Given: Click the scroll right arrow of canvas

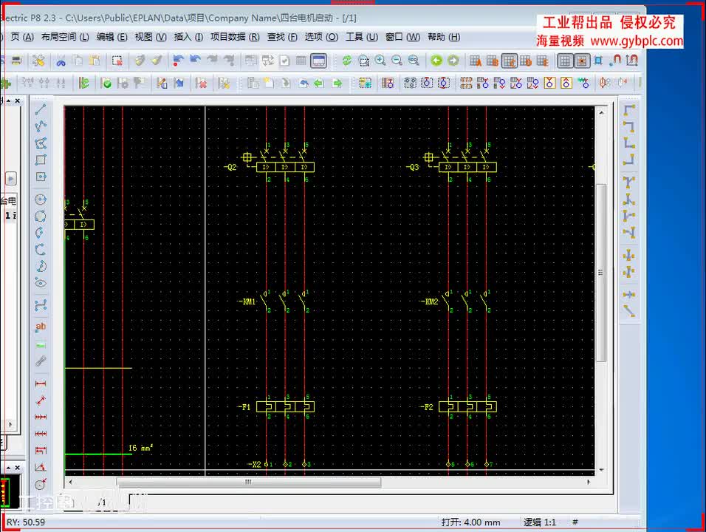Looking at the screenshot, I should (589, 482).
